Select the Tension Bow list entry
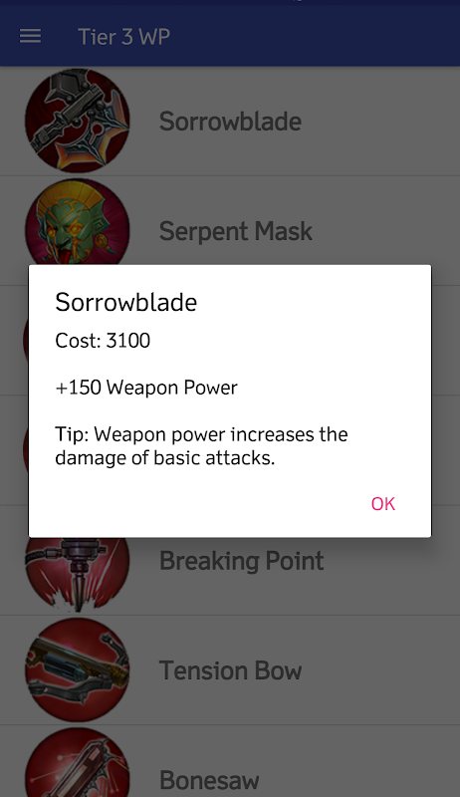This screenshot has width=460, height=797. 230,669
